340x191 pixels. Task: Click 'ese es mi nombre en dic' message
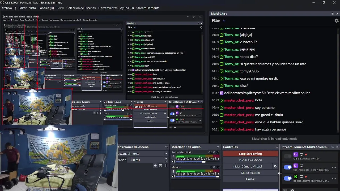(259, 78)
